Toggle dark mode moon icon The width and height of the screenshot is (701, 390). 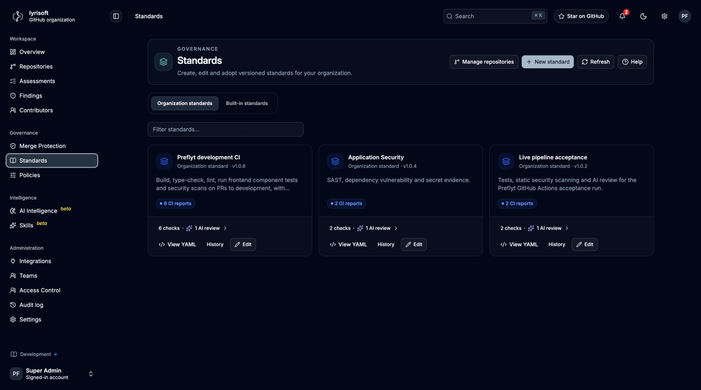(x=643, y=16)
